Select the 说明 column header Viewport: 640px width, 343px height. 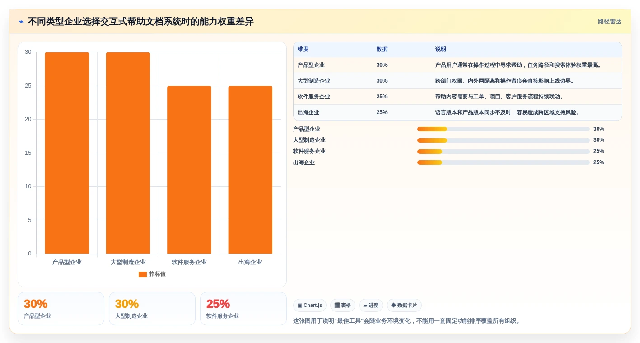click(x=441, y=50)
